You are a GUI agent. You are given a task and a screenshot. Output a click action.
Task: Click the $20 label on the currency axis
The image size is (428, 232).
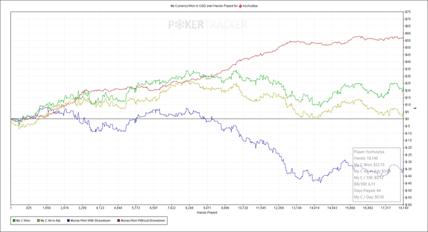pyautogui.click(x=408, y=90)
